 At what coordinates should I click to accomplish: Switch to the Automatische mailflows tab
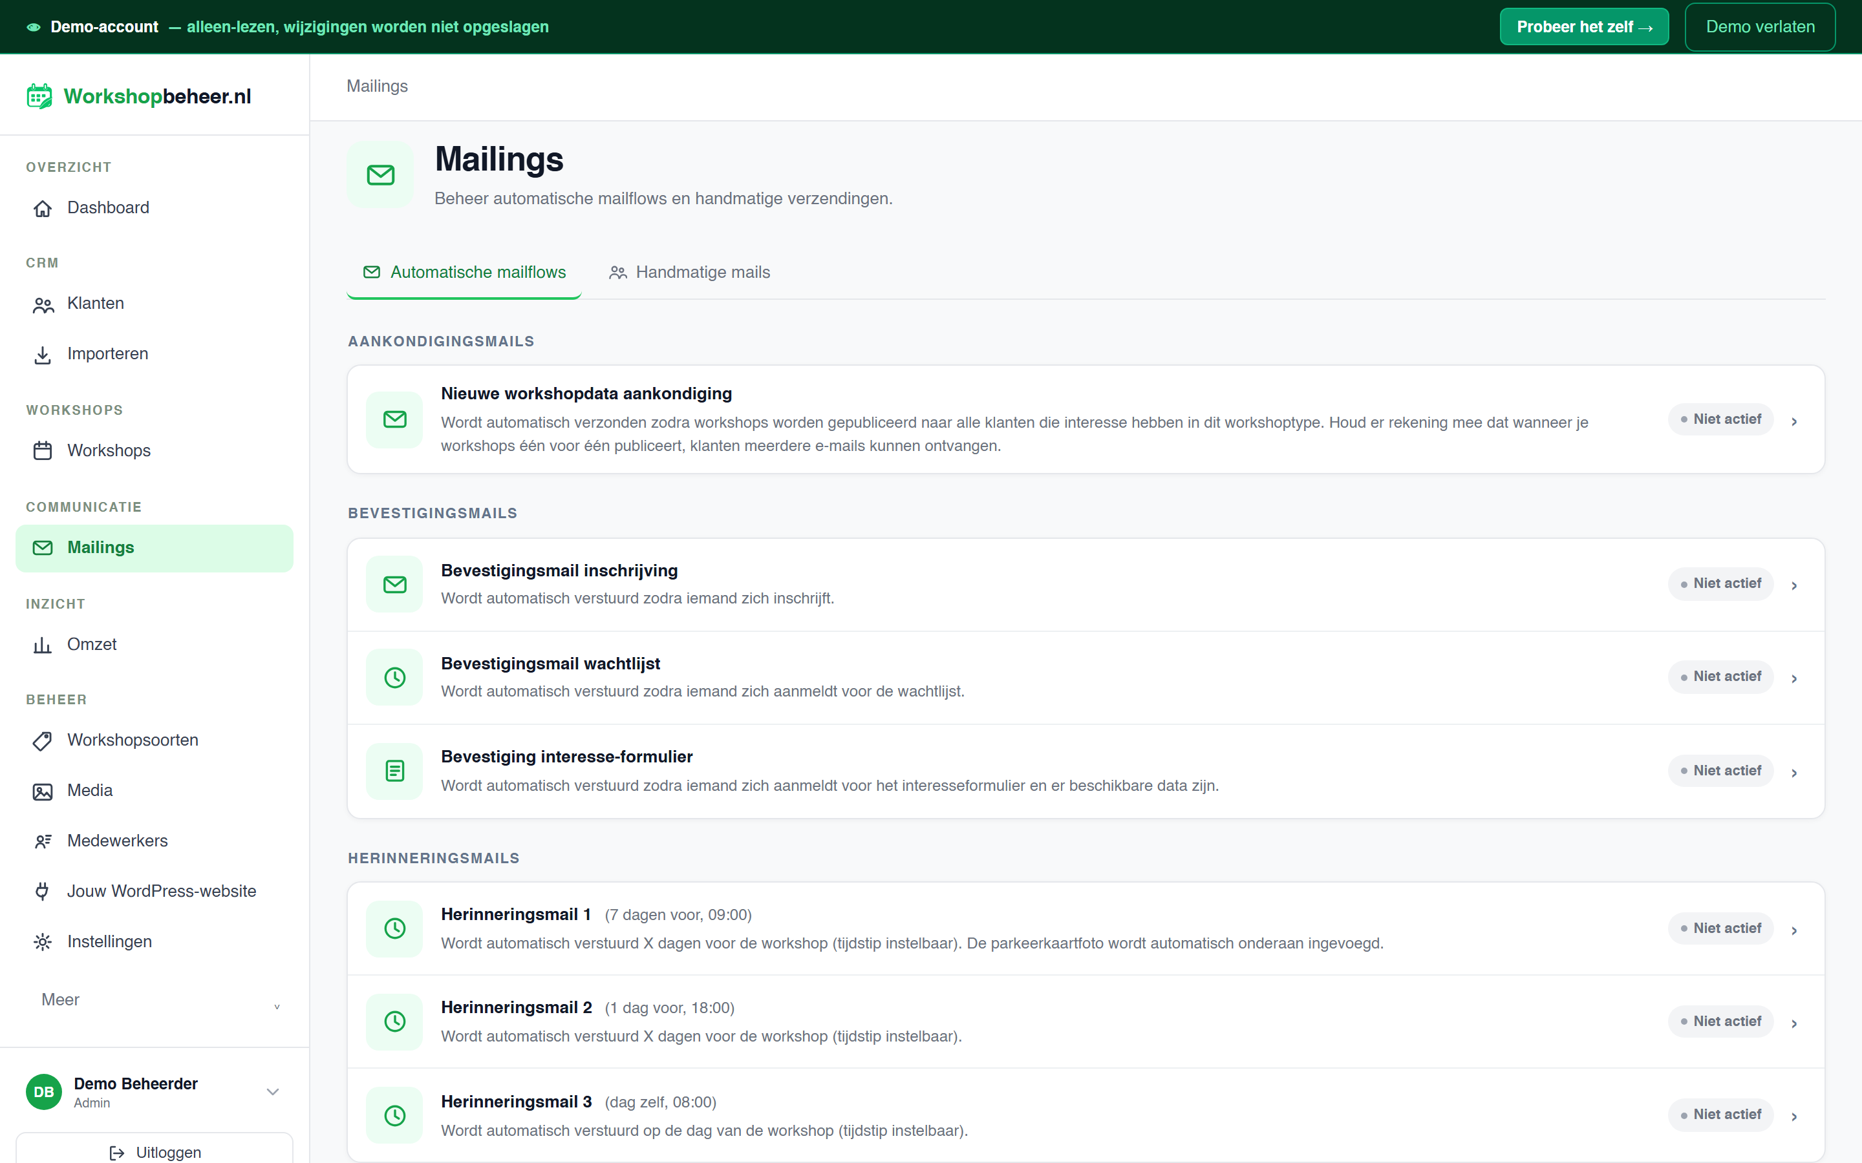(x=464, y=272)
